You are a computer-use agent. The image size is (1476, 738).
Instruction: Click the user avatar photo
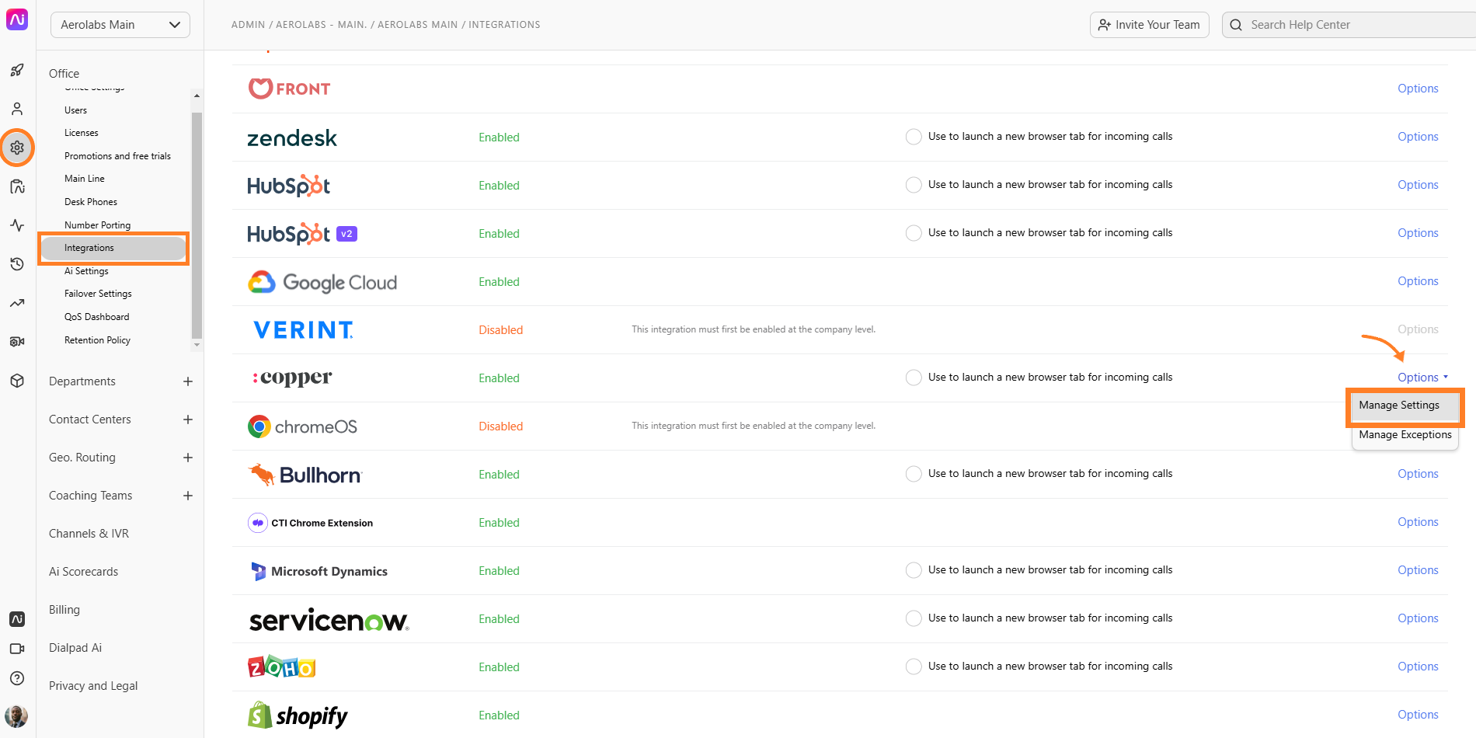16,715
